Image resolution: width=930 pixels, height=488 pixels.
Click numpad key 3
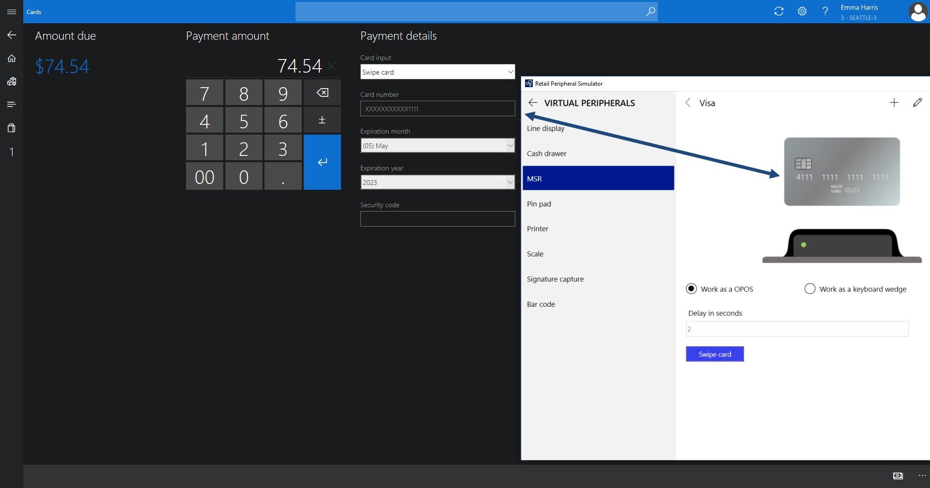[283, 148]
